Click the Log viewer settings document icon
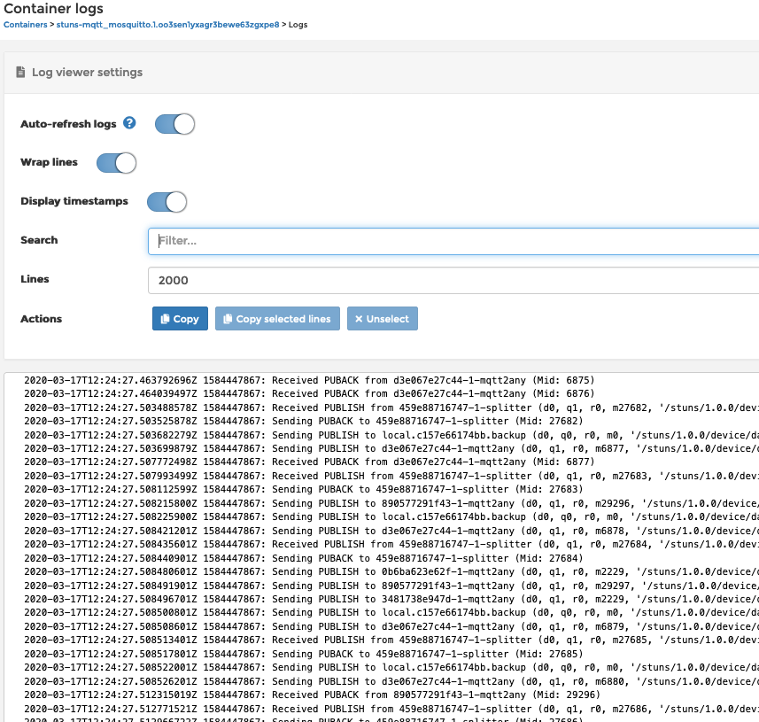 click(20, 72)
